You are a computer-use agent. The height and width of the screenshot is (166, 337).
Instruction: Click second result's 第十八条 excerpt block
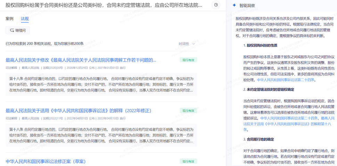(x=101, y=135)
